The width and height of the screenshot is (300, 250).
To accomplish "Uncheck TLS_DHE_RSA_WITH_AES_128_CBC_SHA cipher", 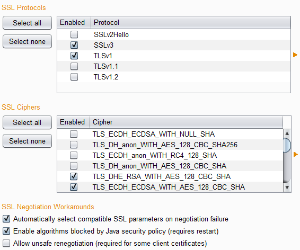I will click(74, 176).
